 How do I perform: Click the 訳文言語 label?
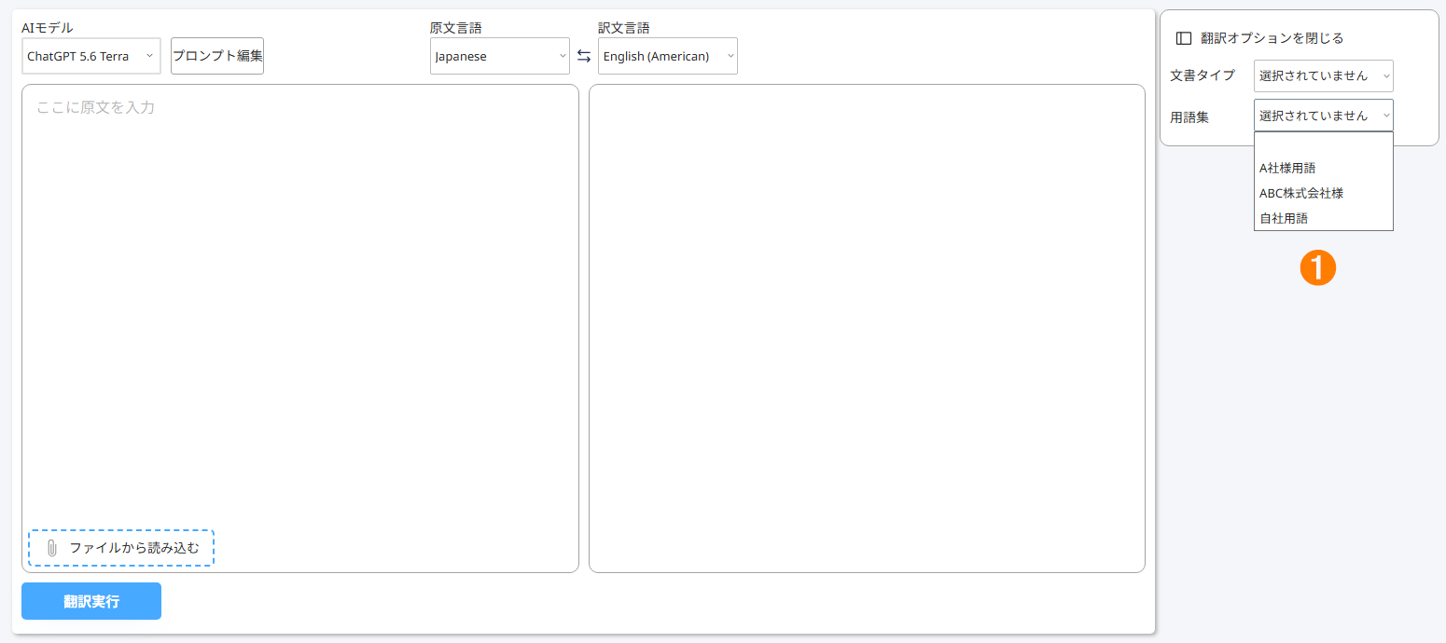point(624,28)
